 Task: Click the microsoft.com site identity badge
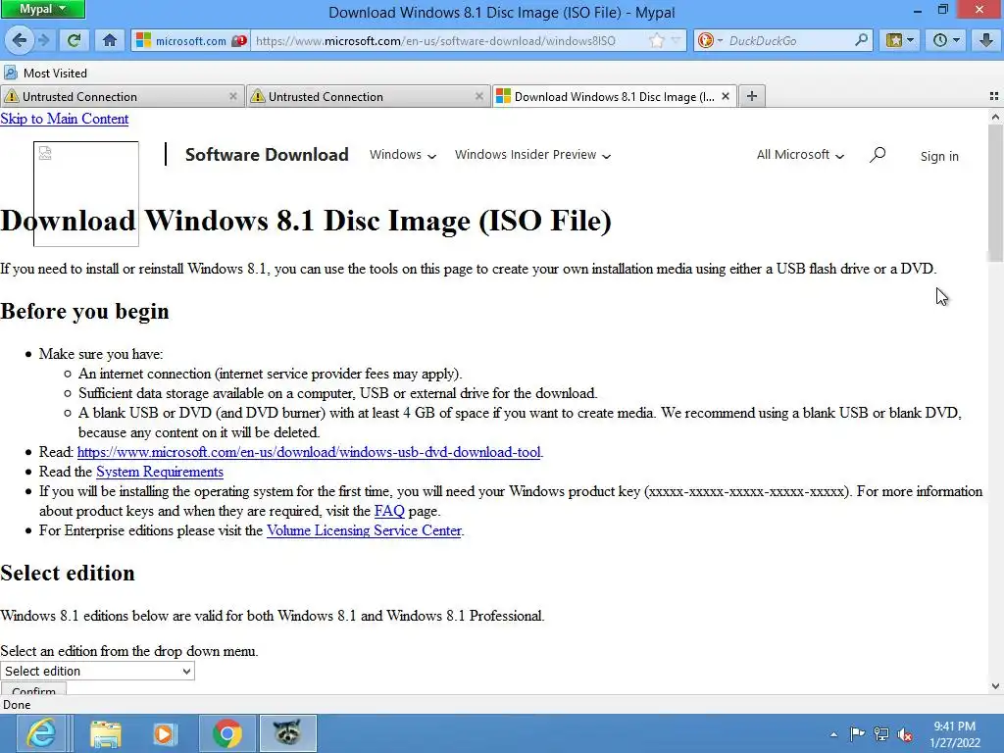pyautogui.click(x=191, y=41)
